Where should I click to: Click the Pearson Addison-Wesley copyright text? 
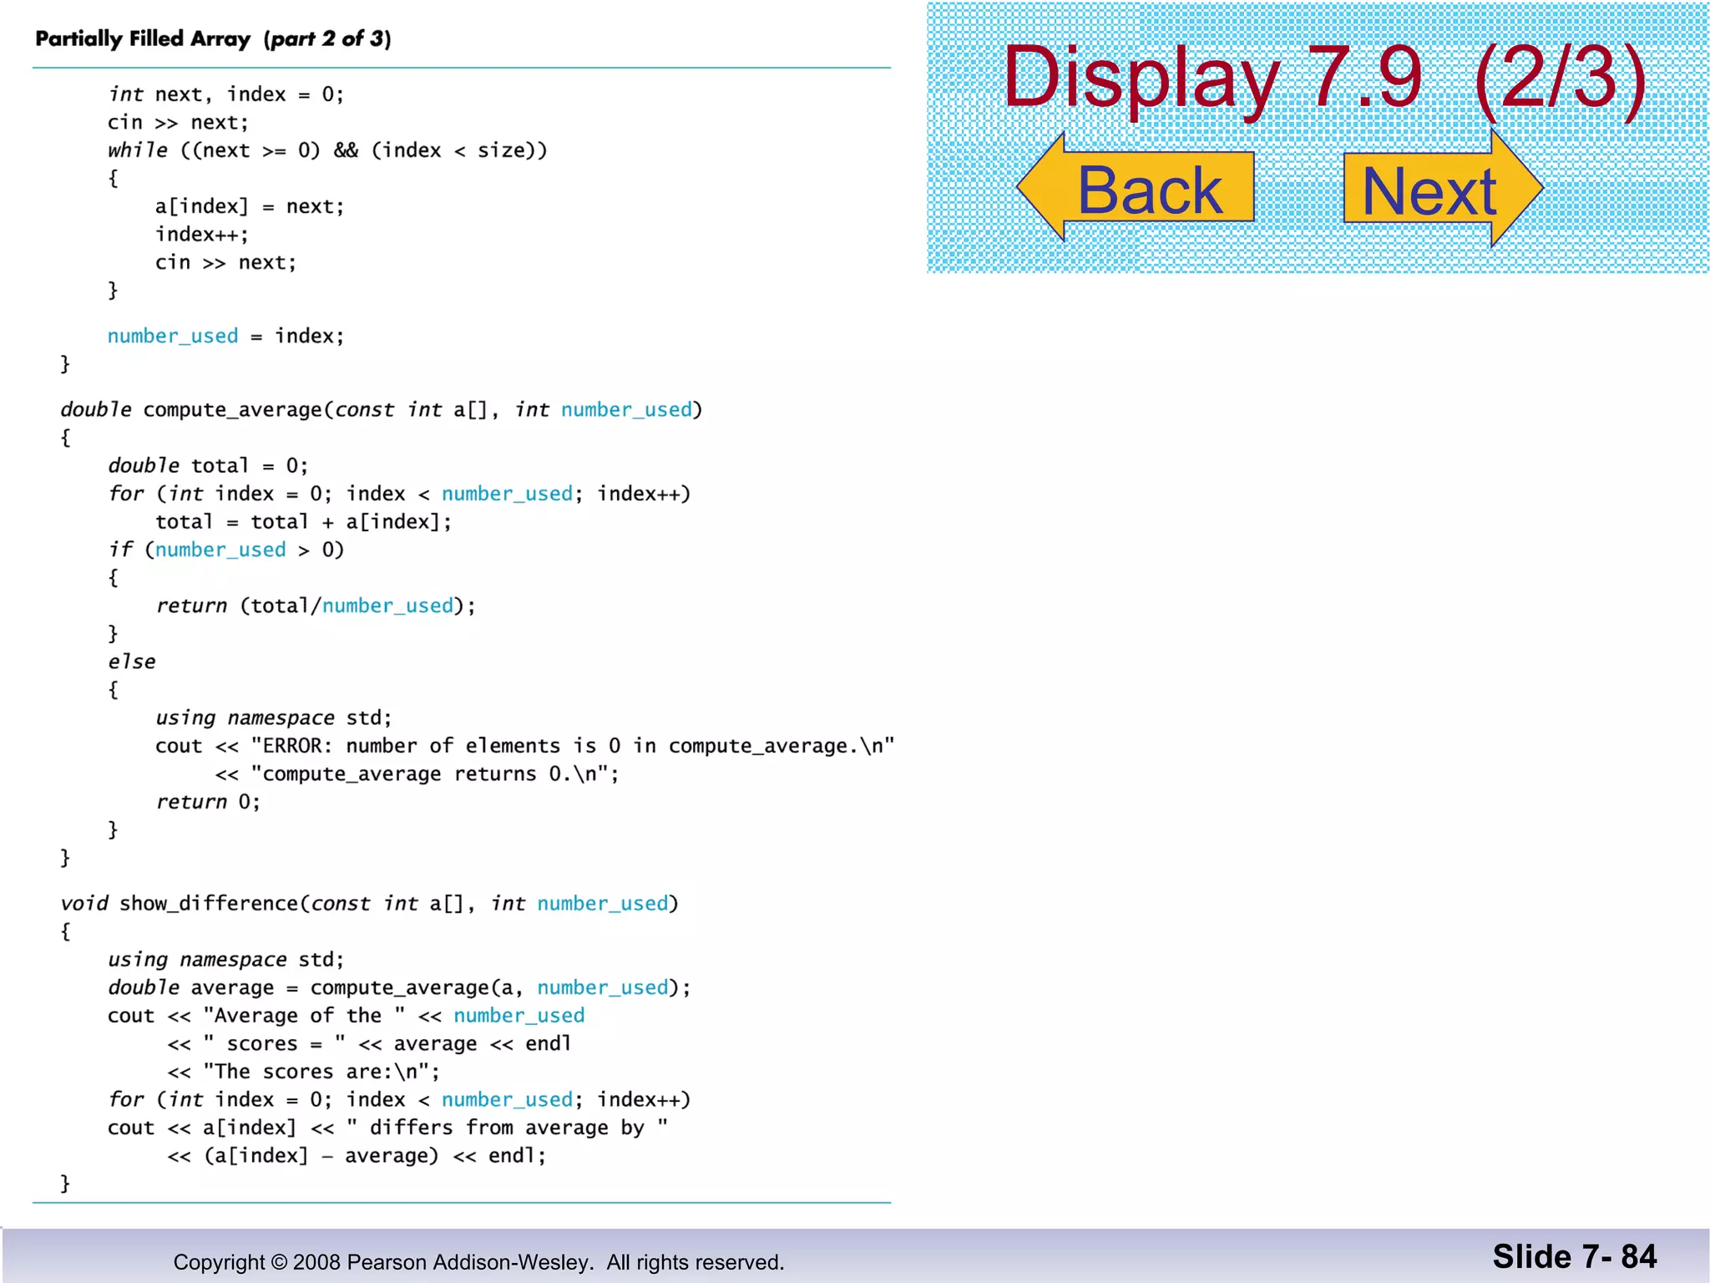(478, 1262)
